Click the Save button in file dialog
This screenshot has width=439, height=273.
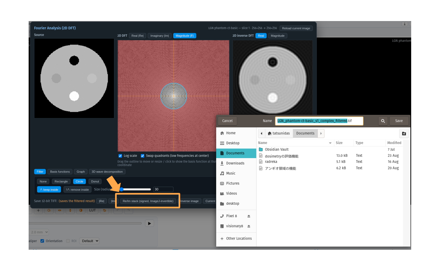(x=399, y=121)
